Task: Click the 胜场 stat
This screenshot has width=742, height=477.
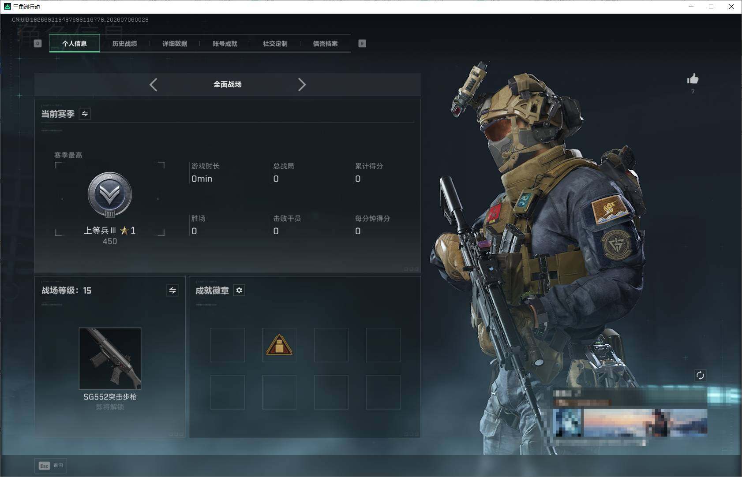Action: 198,225
